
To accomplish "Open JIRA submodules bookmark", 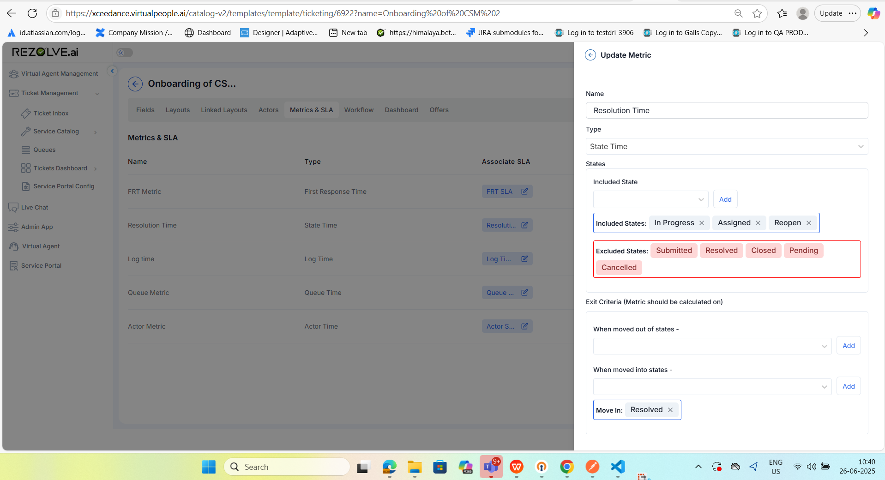I will tap(505, 33).
